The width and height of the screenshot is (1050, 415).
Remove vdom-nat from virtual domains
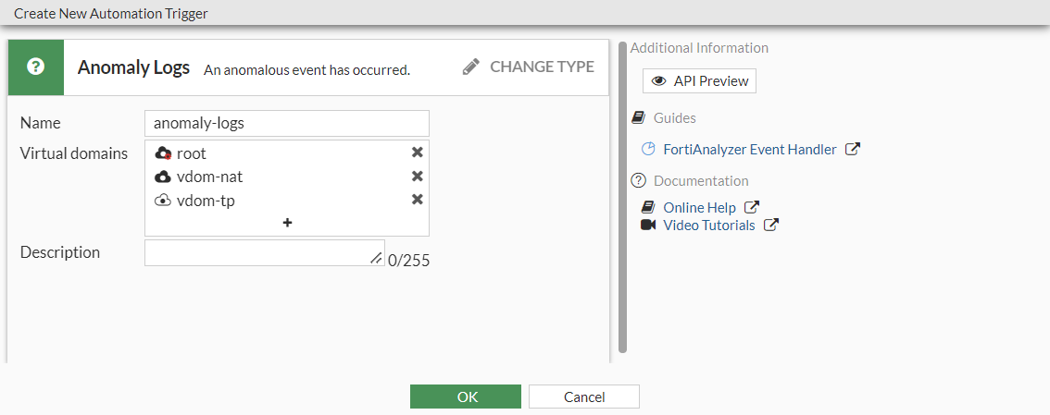click(417, 177)
